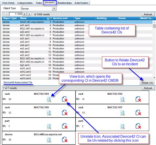This screenshot has height=145, width=156.
Task: Click the page range input field
Action: [x=16, y=14]
